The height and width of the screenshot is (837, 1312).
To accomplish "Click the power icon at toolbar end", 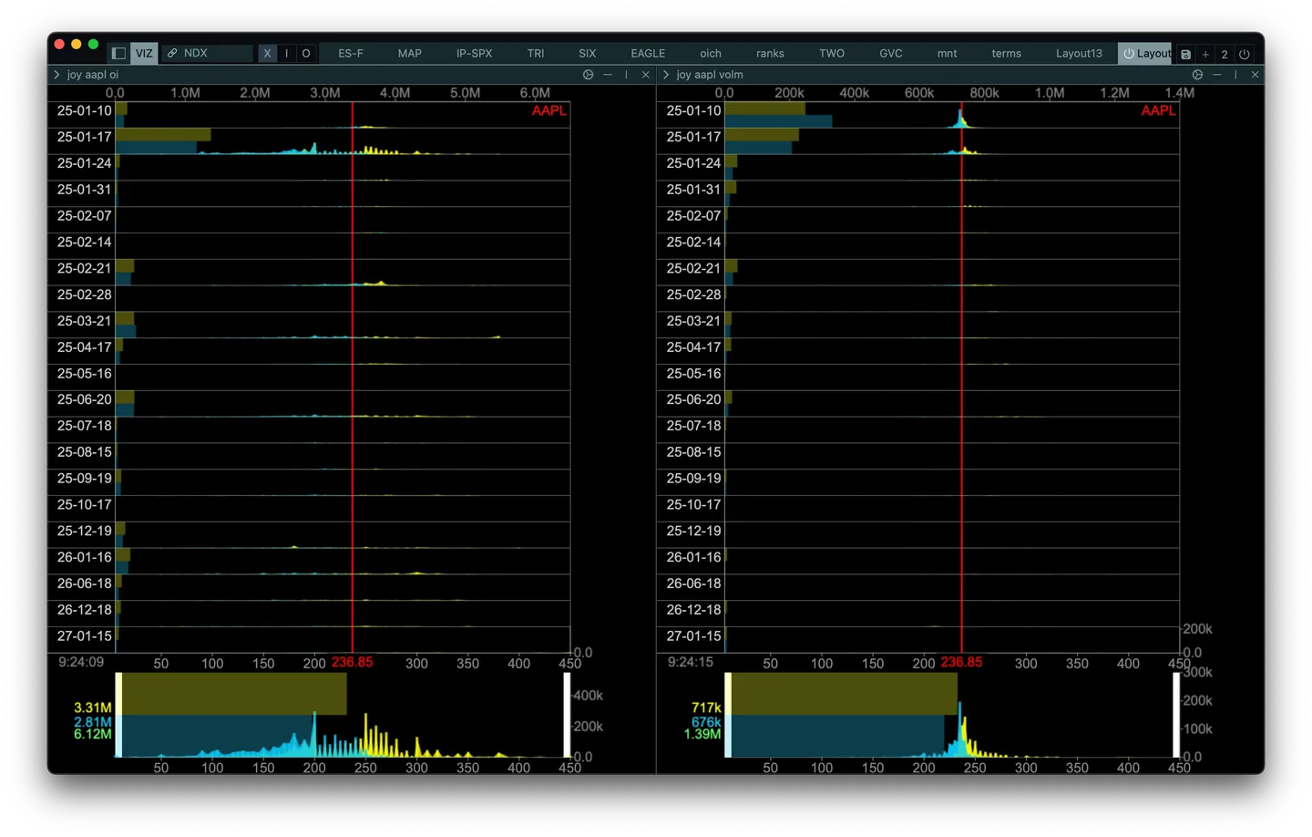I will [x=1245, y=55].
